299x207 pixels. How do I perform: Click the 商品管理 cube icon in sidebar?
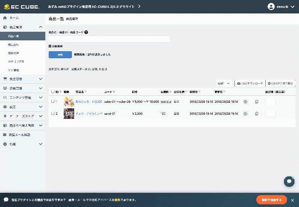click(5, 27)
